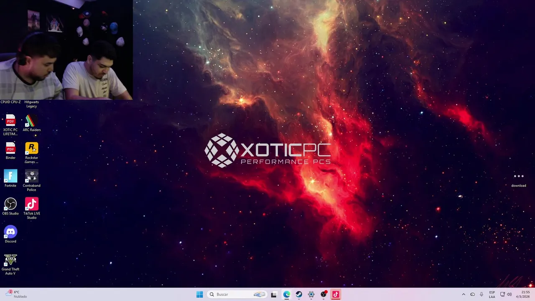Switch the ESP LAA input language
535x301 pixels.
(492, 294)
